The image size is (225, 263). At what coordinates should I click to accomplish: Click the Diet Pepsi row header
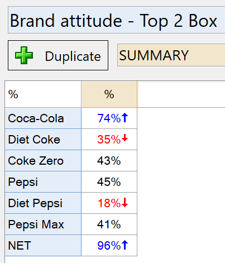tap(43, 203)
